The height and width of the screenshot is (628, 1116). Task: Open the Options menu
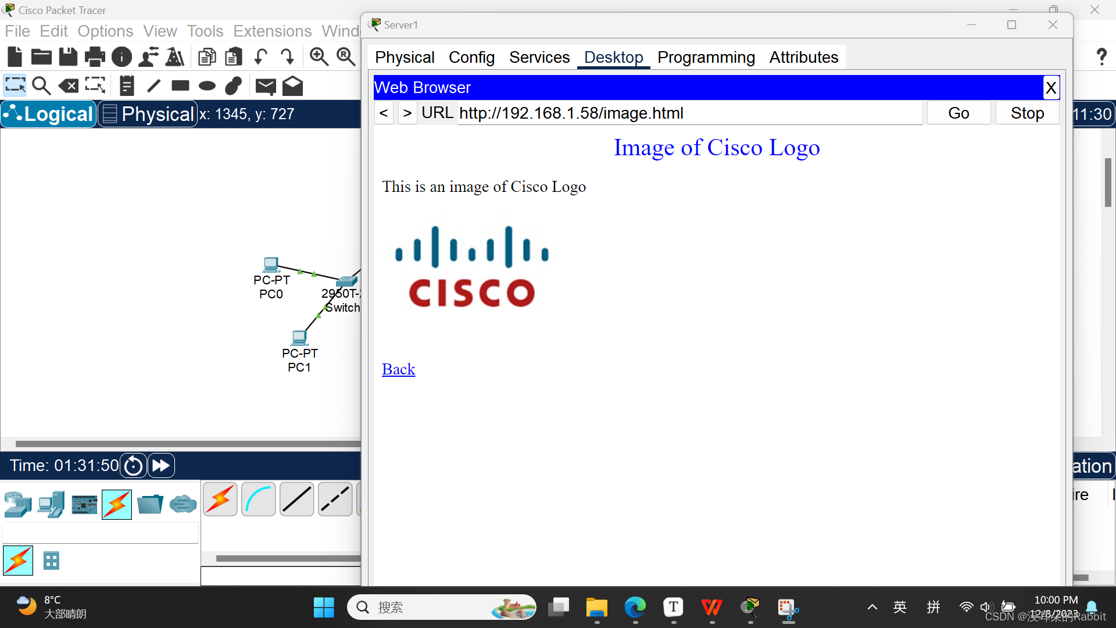pos(105,31)
